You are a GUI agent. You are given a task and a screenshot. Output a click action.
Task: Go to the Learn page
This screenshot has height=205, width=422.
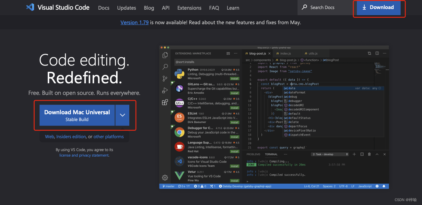pos(233,8)
